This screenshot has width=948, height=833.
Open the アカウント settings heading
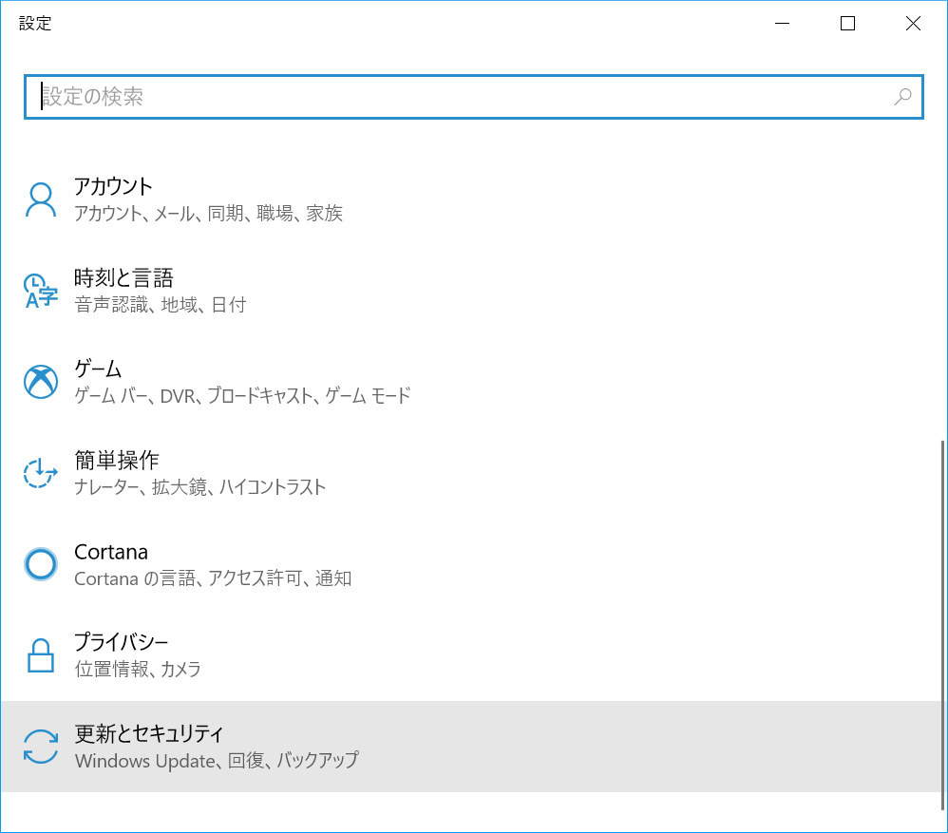click(113, 187)
